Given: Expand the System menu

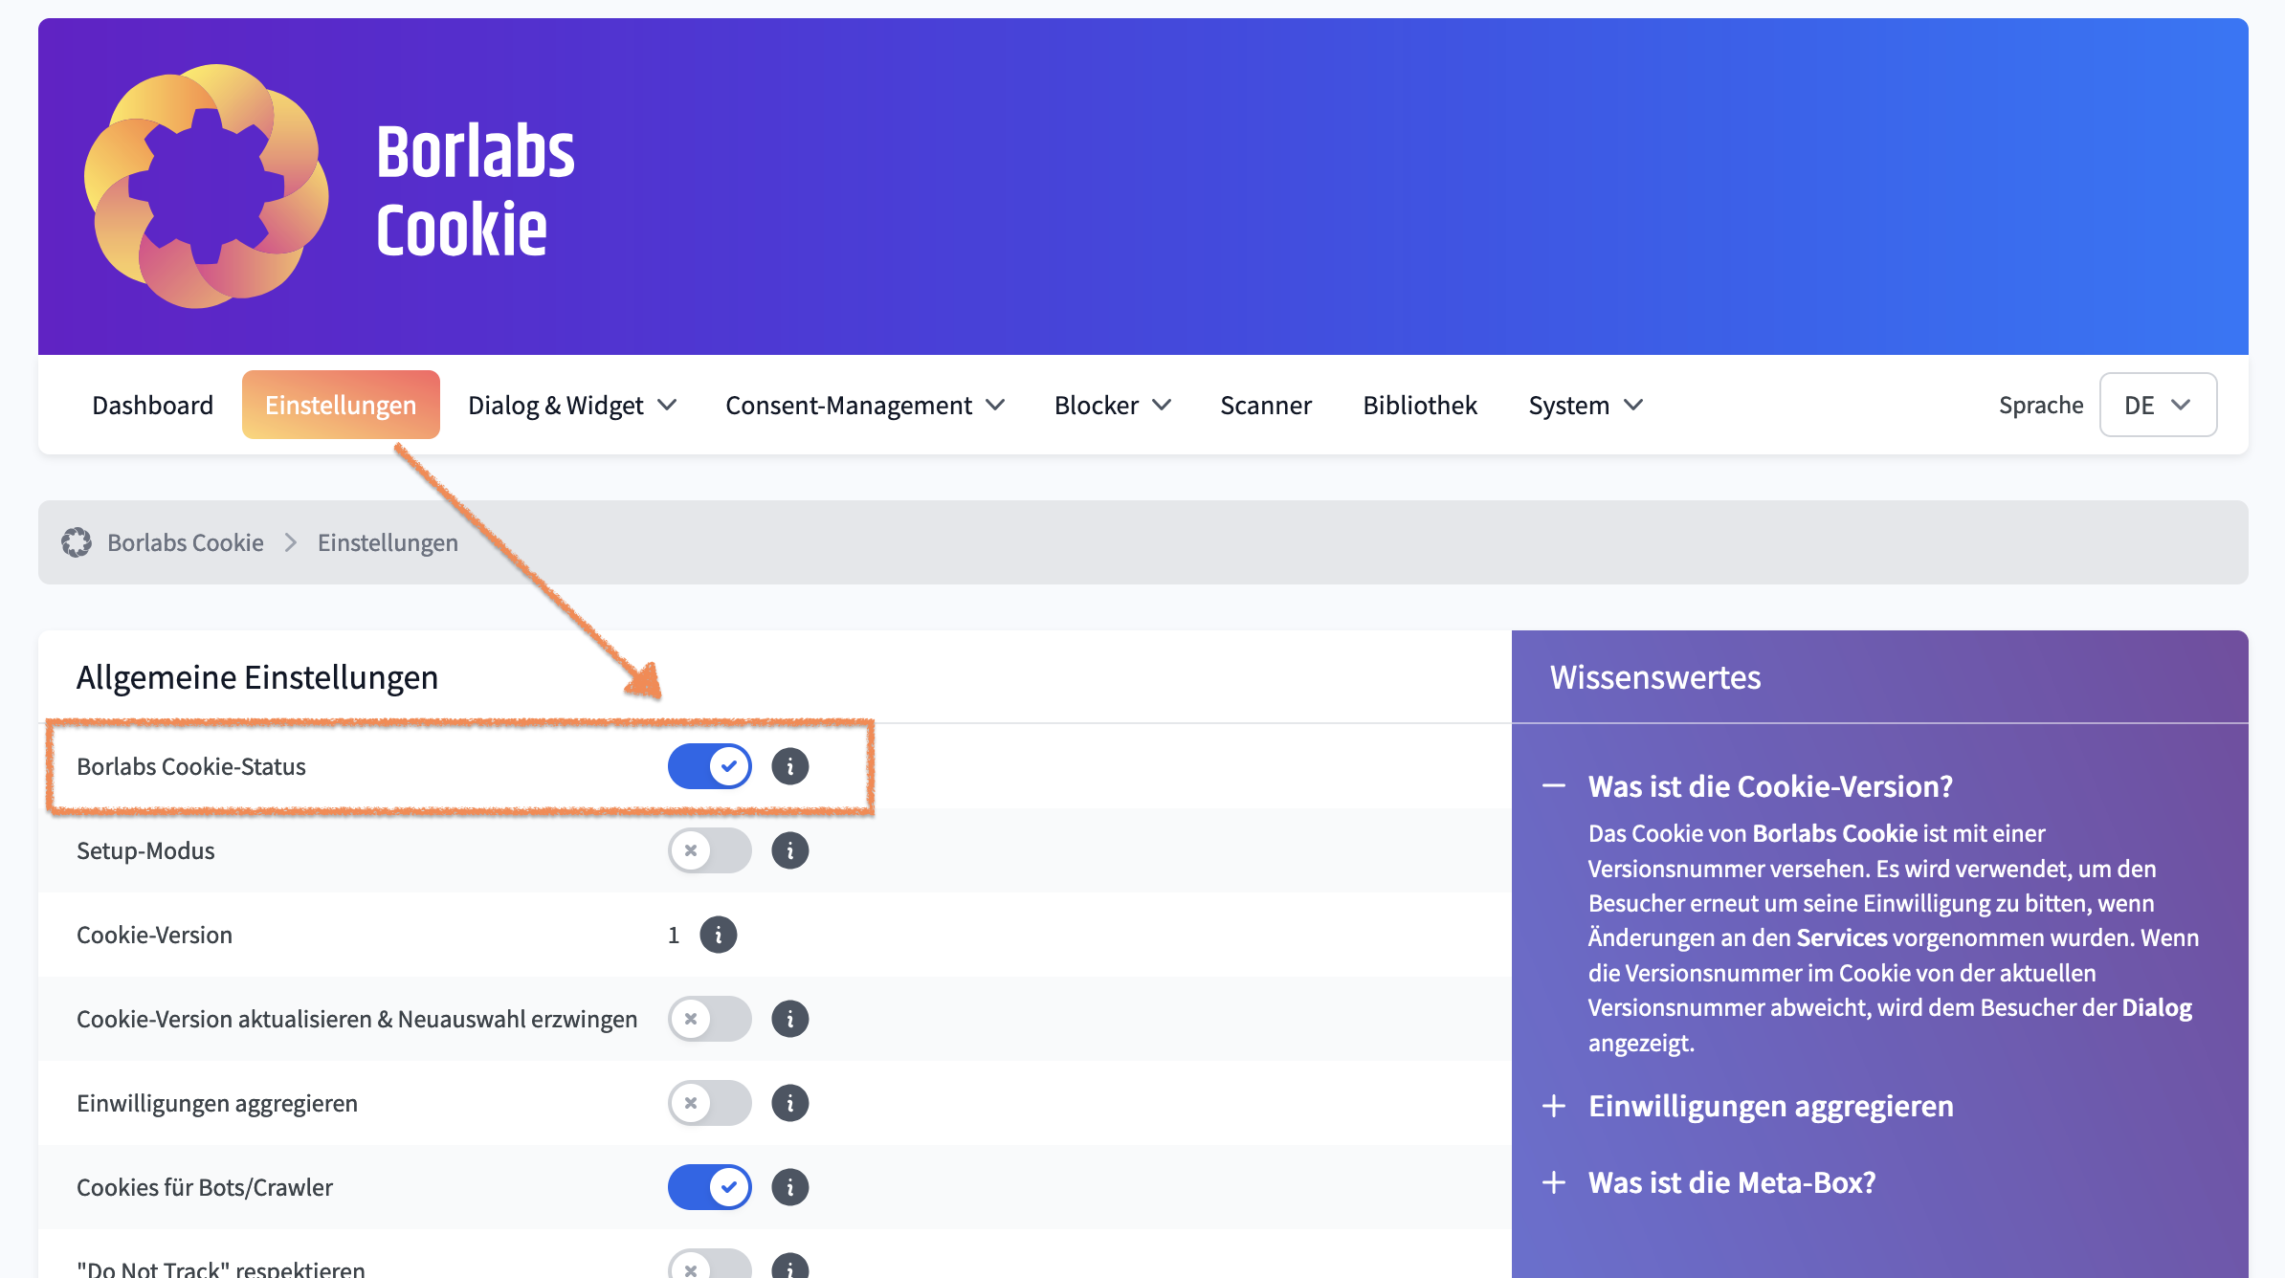Looking at the screenshot, I should (x=1586, y=405).
